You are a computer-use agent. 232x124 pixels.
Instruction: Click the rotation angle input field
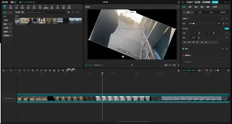coord(194,38)
